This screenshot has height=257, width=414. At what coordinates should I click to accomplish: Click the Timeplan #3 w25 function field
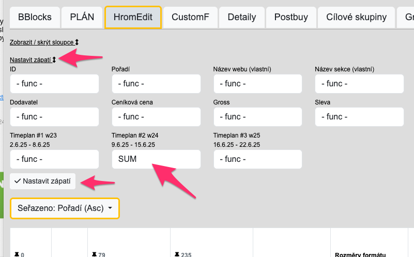point(257,159)
